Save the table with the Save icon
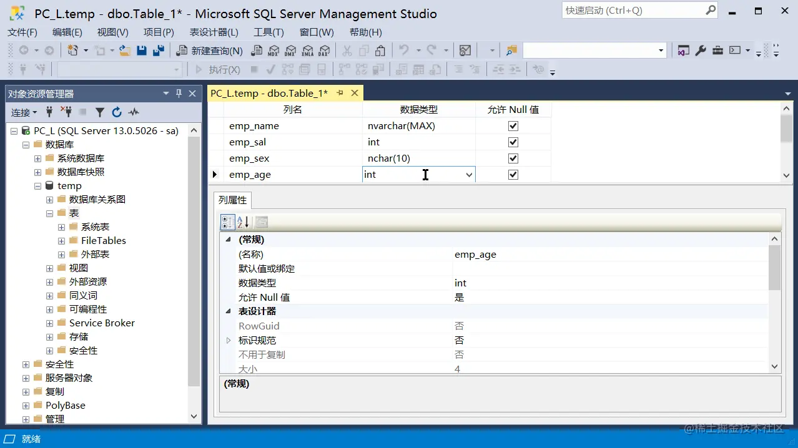The width and height of the screenshot is (798, 448). (142, 51)
